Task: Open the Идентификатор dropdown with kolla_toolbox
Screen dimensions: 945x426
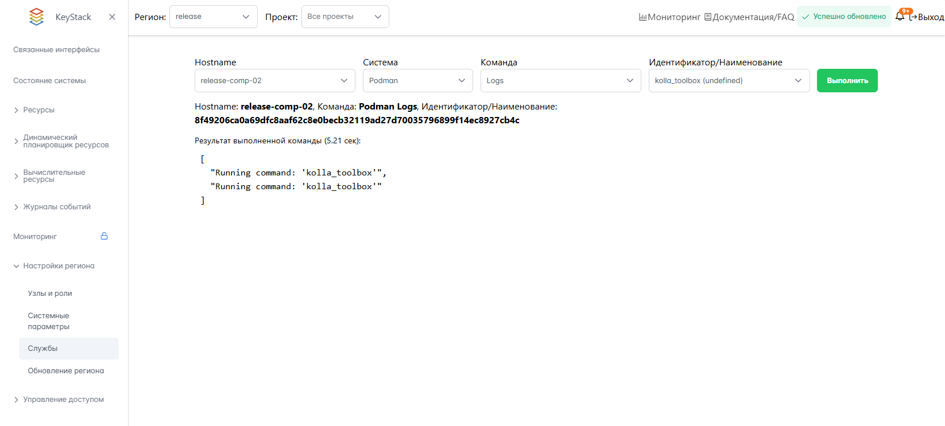Action: coord(729,81)
